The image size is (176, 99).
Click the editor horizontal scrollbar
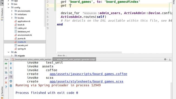pos(89,53)
